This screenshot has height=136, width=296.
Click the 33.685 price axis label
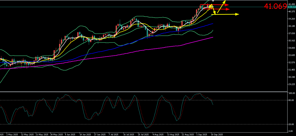pos(292,55)
